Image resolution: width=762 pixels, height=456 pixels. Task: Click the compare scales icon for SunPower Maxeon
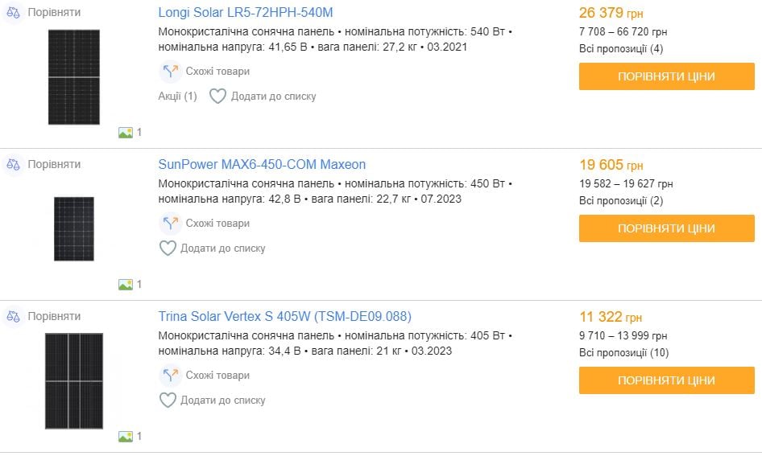[x=13, y=164]
